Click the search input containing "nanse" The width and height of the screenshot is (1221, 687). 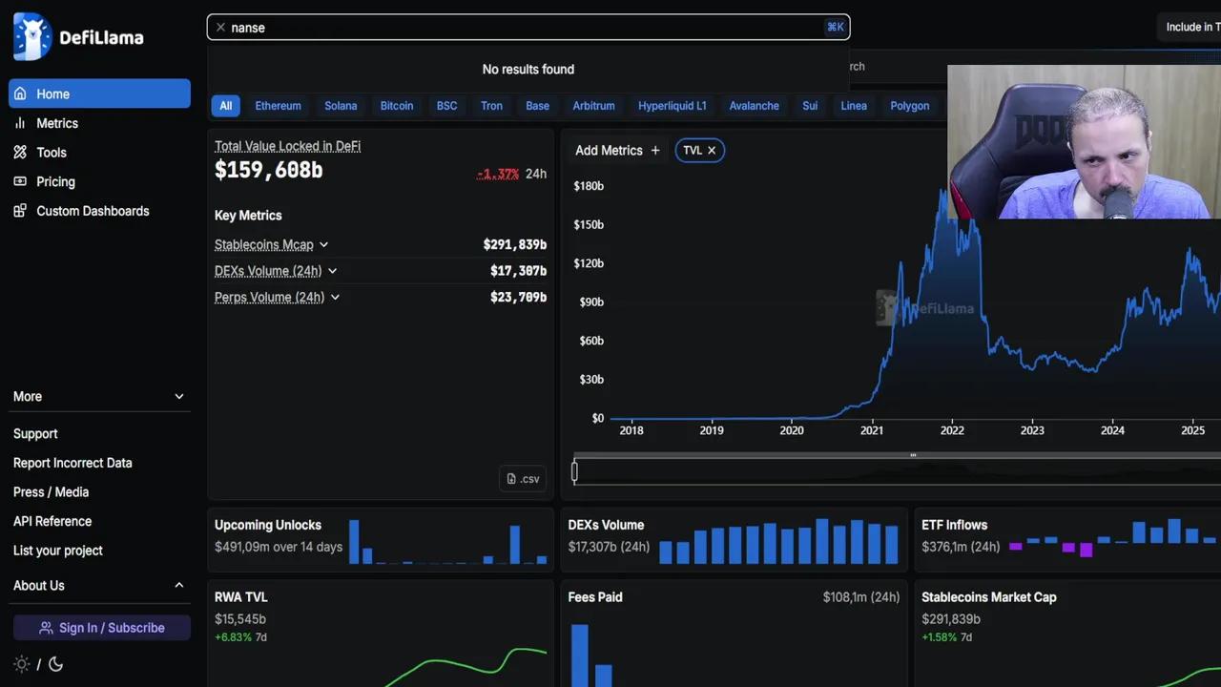tap(528, 28)
